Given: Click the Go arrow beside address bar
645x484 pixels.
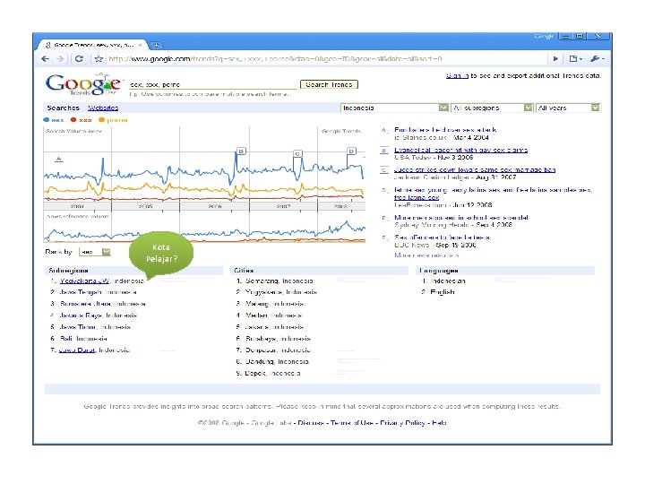Looking at the screenshot, I should (555, 59).
